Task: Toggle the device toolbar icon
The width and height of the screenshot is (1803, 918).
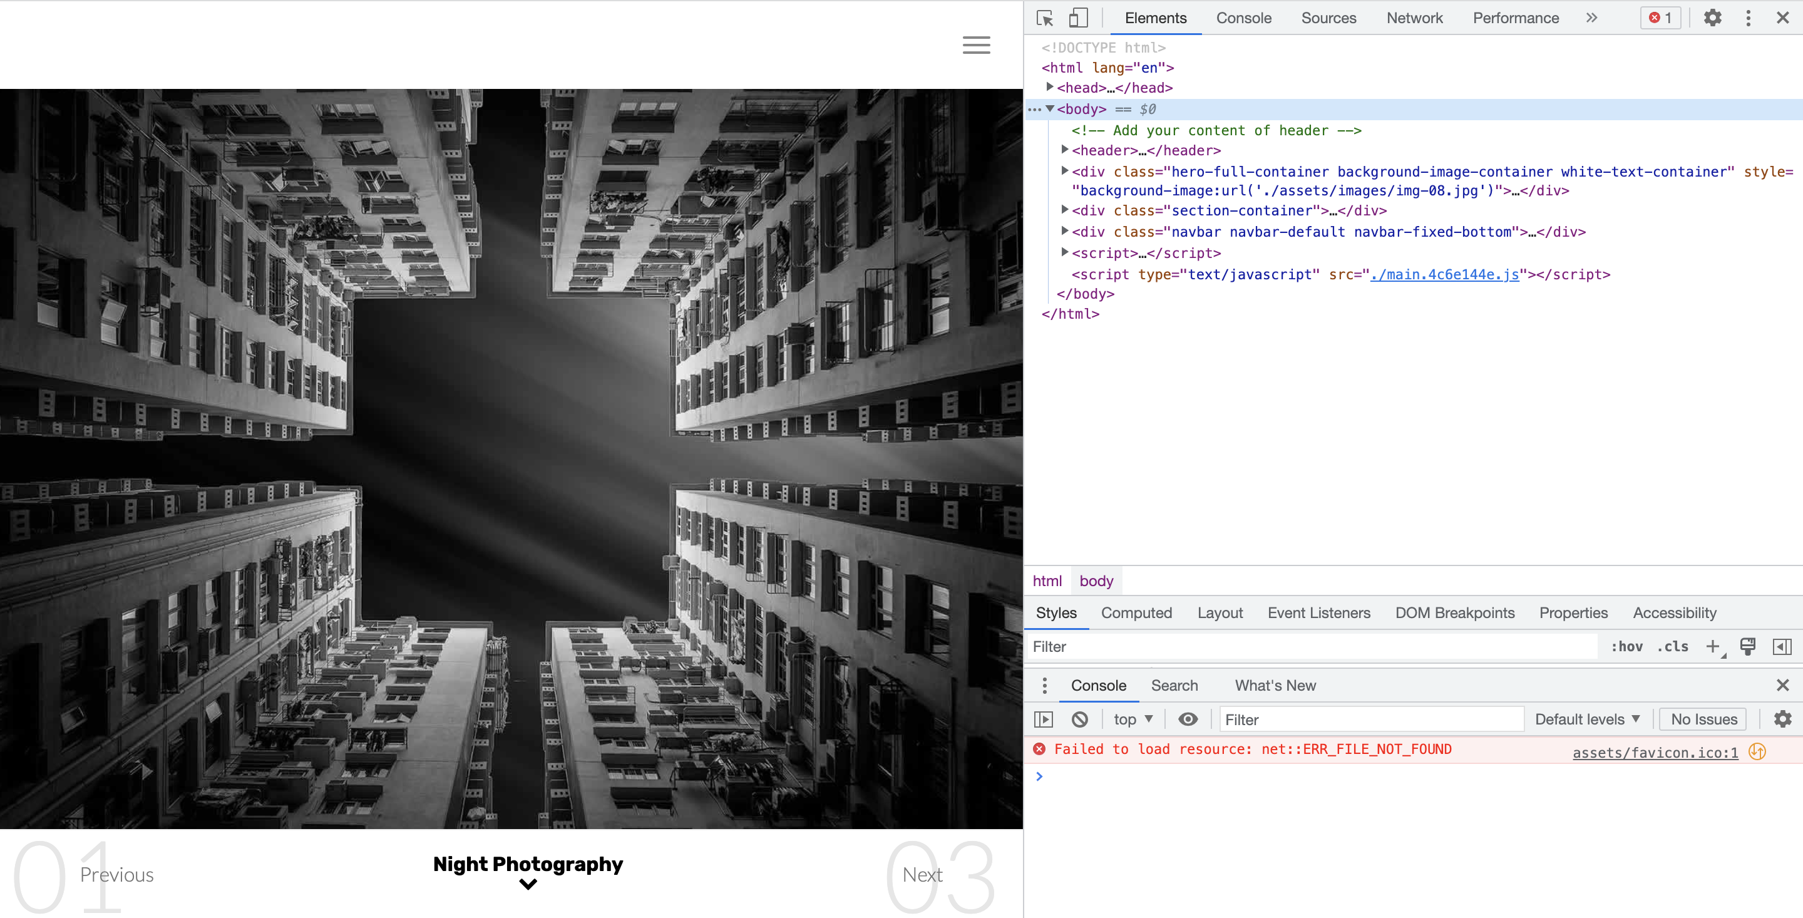Action: pyautogui.click(x=1079, y=18)
